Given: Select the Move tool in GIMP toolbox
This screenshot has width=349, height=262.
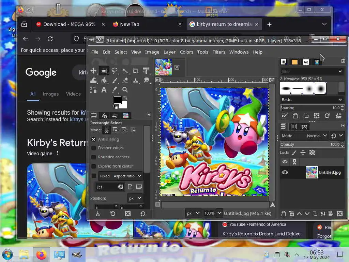Looking at the screenshot, I should 93,71.
